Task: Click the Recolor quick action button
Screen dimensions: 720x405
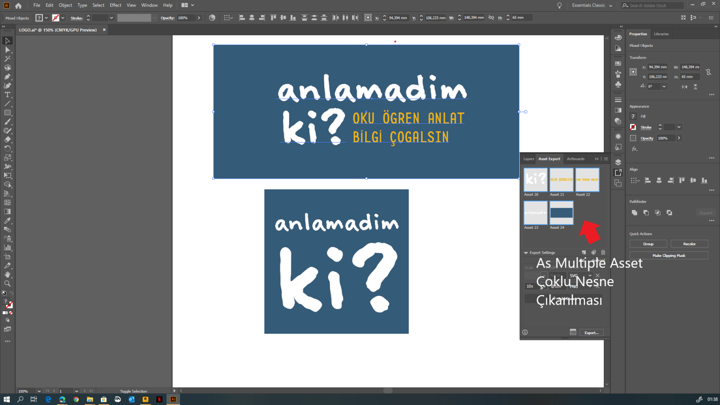Action: coord(689,243)
